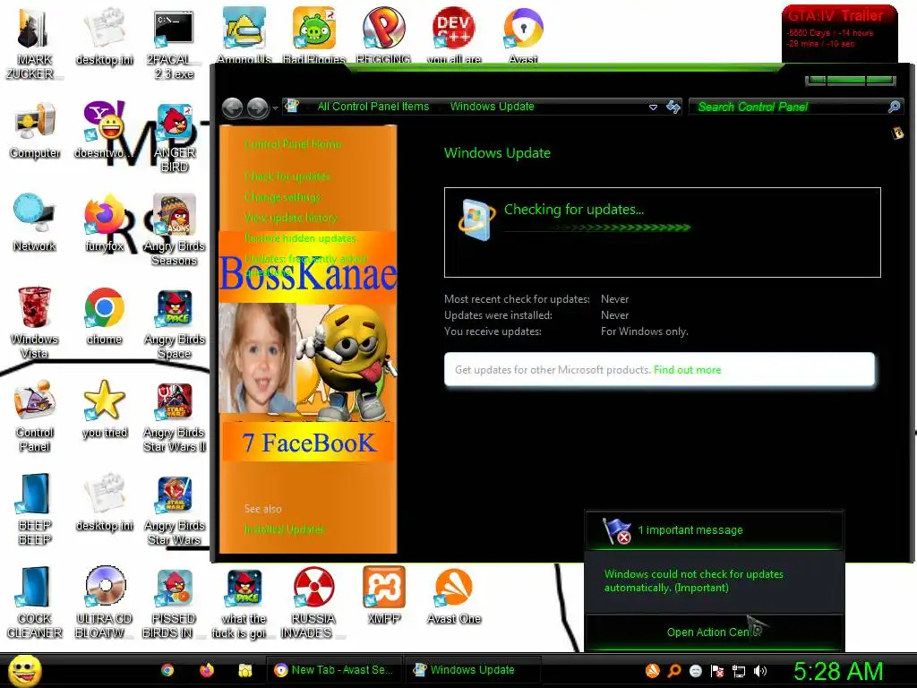Expand the address bar history dropdown

pyautogui.click(x=653, y=107)
